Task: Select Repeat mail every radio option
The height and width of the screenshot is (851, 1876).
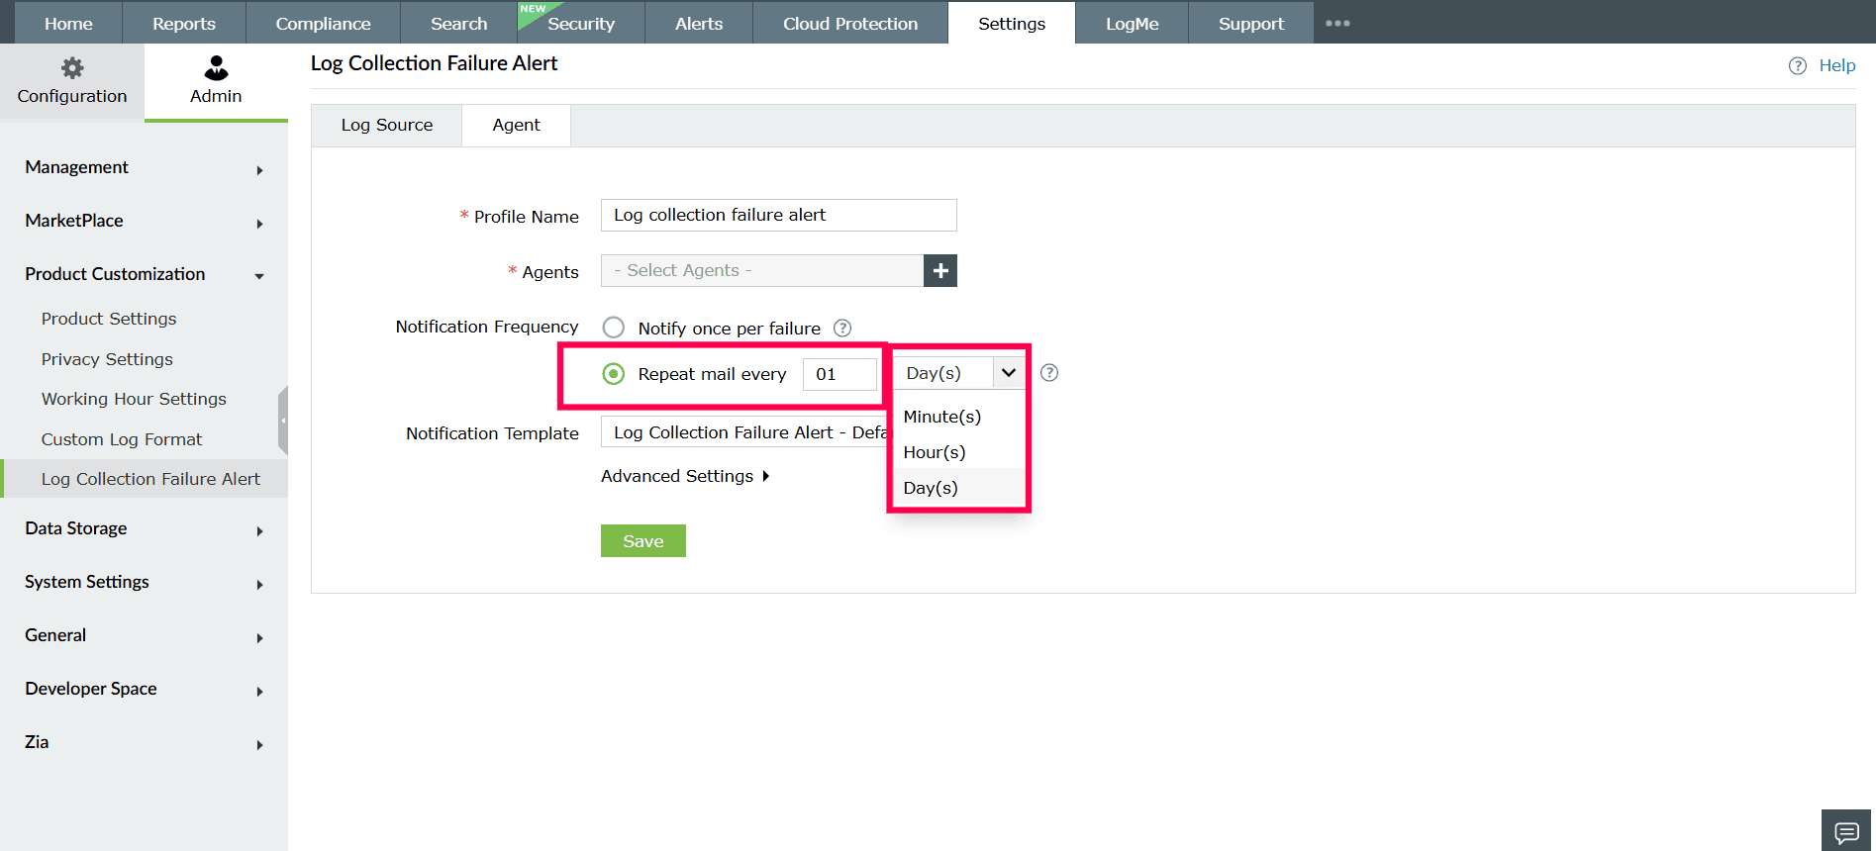Action: pos(614,374)
